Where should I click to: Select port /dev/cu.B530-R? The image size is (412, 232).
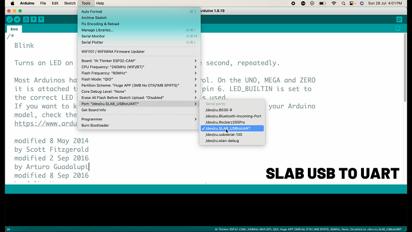pos(232,110)
